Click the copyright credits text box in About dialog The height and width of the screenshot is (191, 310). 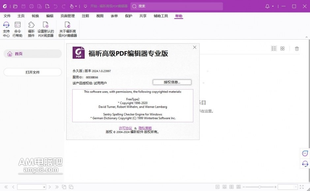pos(133,106)
